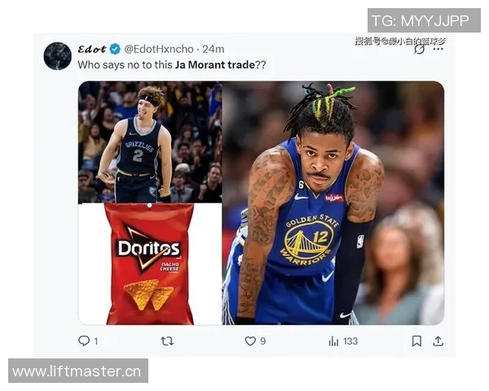Open the three-dot more options menu
The width and height of the screenshot is (489, 391).
point(438,49)
